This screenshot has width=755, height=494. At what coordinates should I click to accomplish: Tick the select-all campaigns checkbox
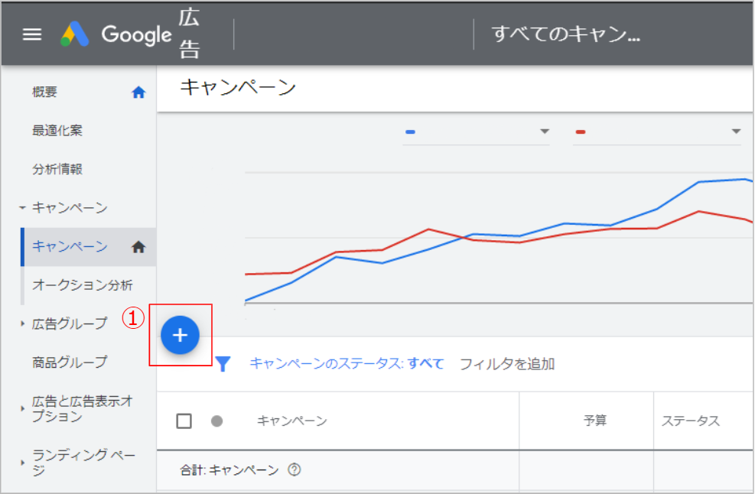[x=184, y=421]
